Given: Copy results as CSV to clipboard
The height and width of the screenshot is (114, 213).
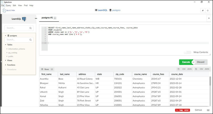Looking at the screenshot, I should [184, 69].
